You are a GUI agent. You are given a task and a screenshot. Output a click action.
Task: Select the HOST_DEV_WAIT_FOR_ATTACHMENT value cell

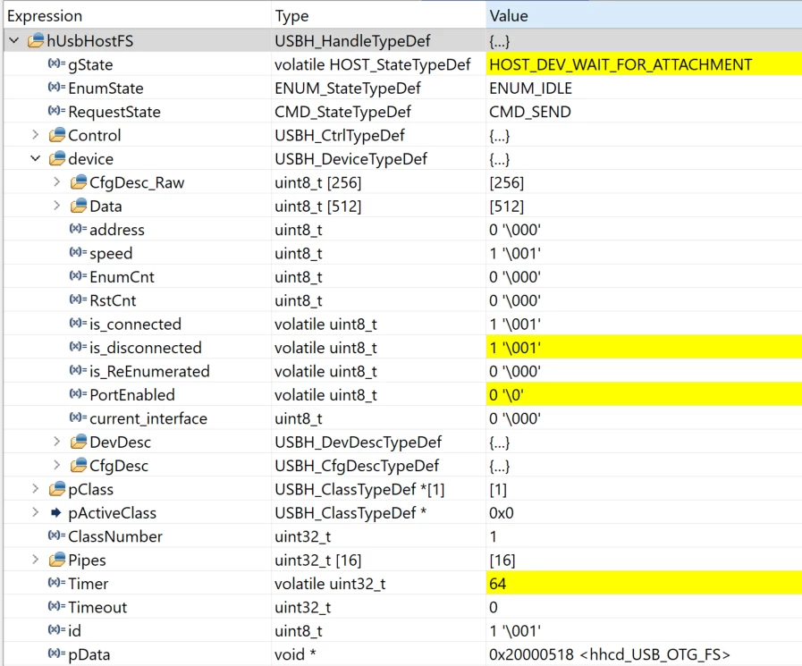coord(644,64)
